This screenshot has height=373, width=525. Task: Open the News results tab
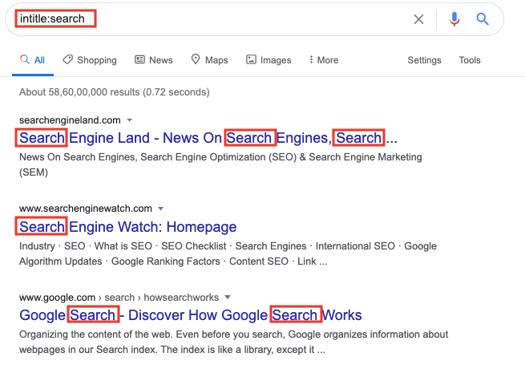pyautogui.click(x=160, y=60)
